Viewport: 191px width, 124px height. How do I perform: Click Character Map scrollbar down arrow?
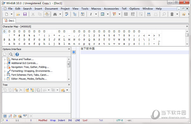(x=187, y=44)
